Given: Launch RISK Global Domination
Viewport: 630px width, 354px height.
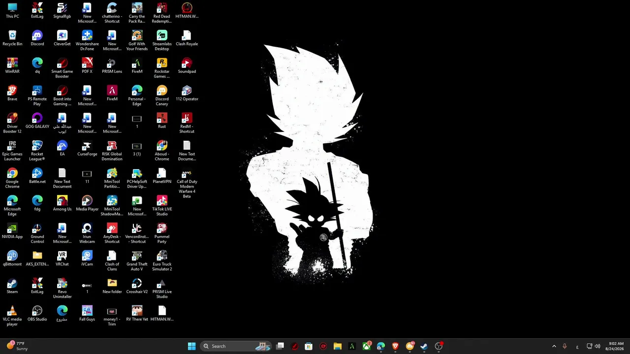Looking at the screenshot, I should click(112, 151).
